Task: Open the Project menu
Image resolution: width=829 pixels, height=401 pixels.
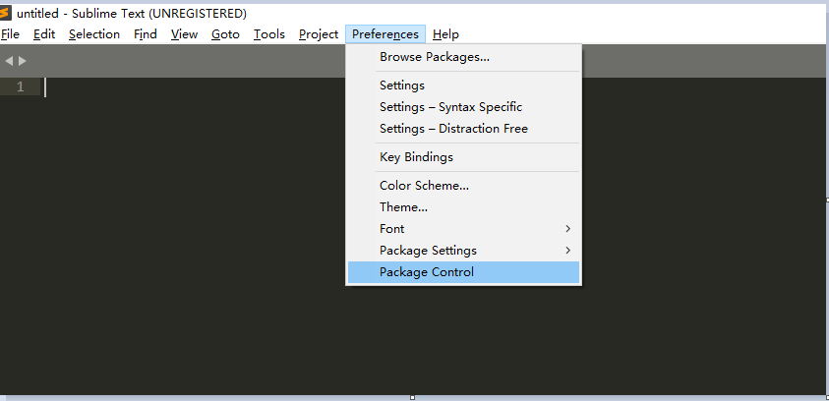Action: tap(319, 34)
